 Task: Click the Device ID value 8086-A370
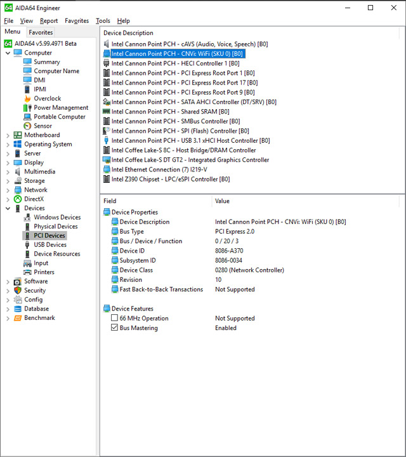[x=229, y=251]
